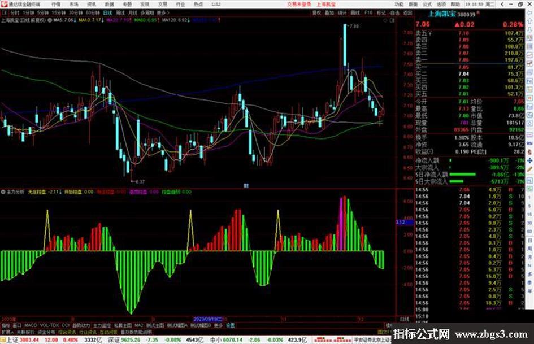Click the 窗口 tab in bottom bar
Image resolution: width=534 pixels, height=344 pixels.
click(x=17, y=325)
